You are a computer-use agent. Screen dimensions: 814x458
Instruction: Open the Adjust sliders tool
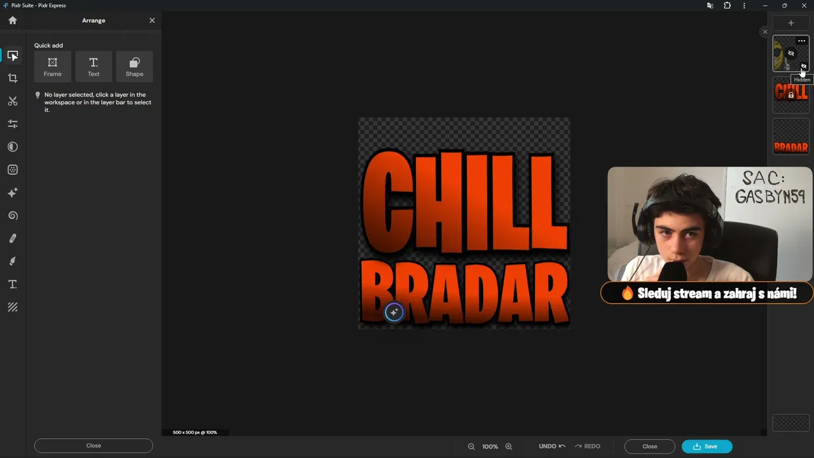tap(13, 124)
